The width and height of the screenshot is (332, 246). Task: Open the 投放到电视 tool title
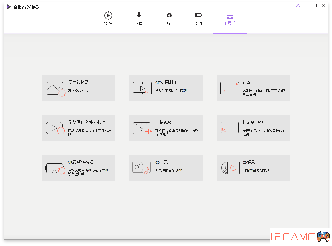coord(253,122)
